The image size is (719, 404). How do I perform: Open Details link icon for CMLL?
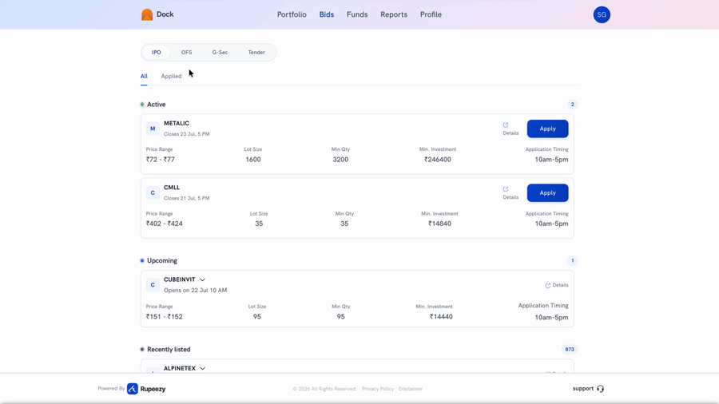tap(506, 189)
